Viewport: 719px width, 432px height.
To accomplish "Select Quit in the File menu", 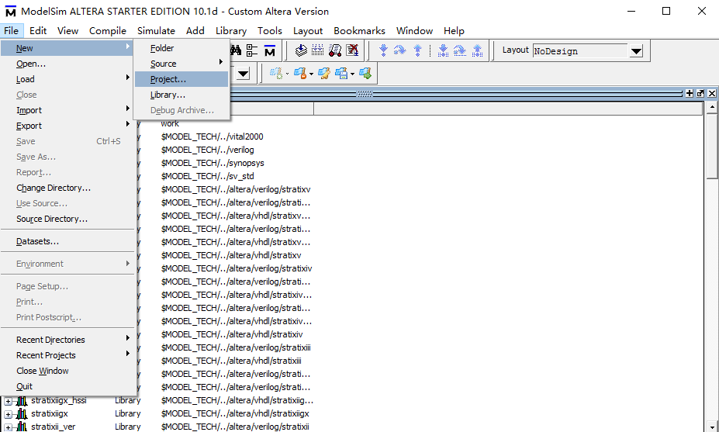I will click(67, 386).
